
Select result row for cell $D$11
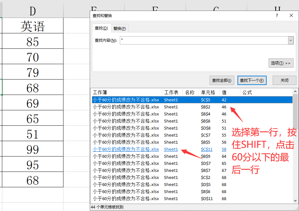(192, 198)
